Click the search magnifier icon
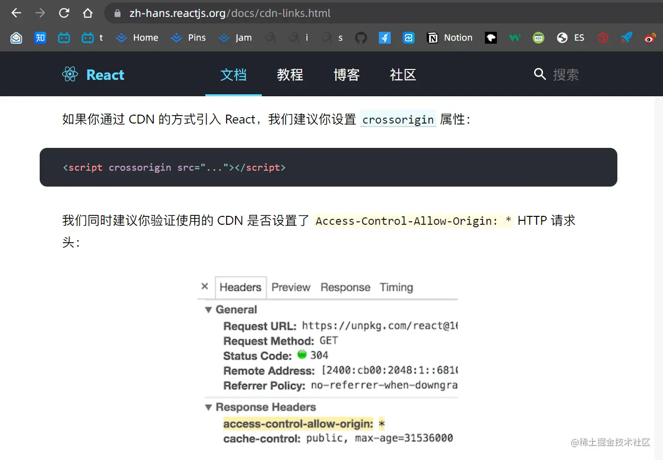This screenshot has width=663, height=460. coord(540,74)
